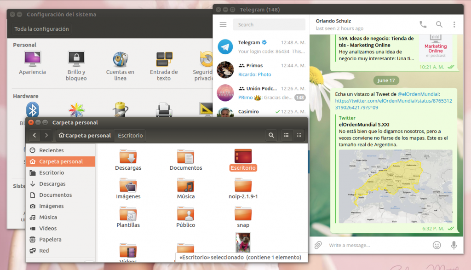471x270 pixels.
Task: Open Música in sidebar
Action: (x=61, y=217)
